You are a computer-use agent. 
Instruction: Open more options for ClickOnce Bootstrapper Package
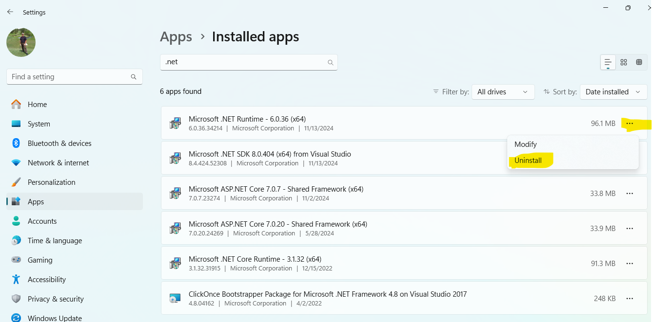point(630,299)
